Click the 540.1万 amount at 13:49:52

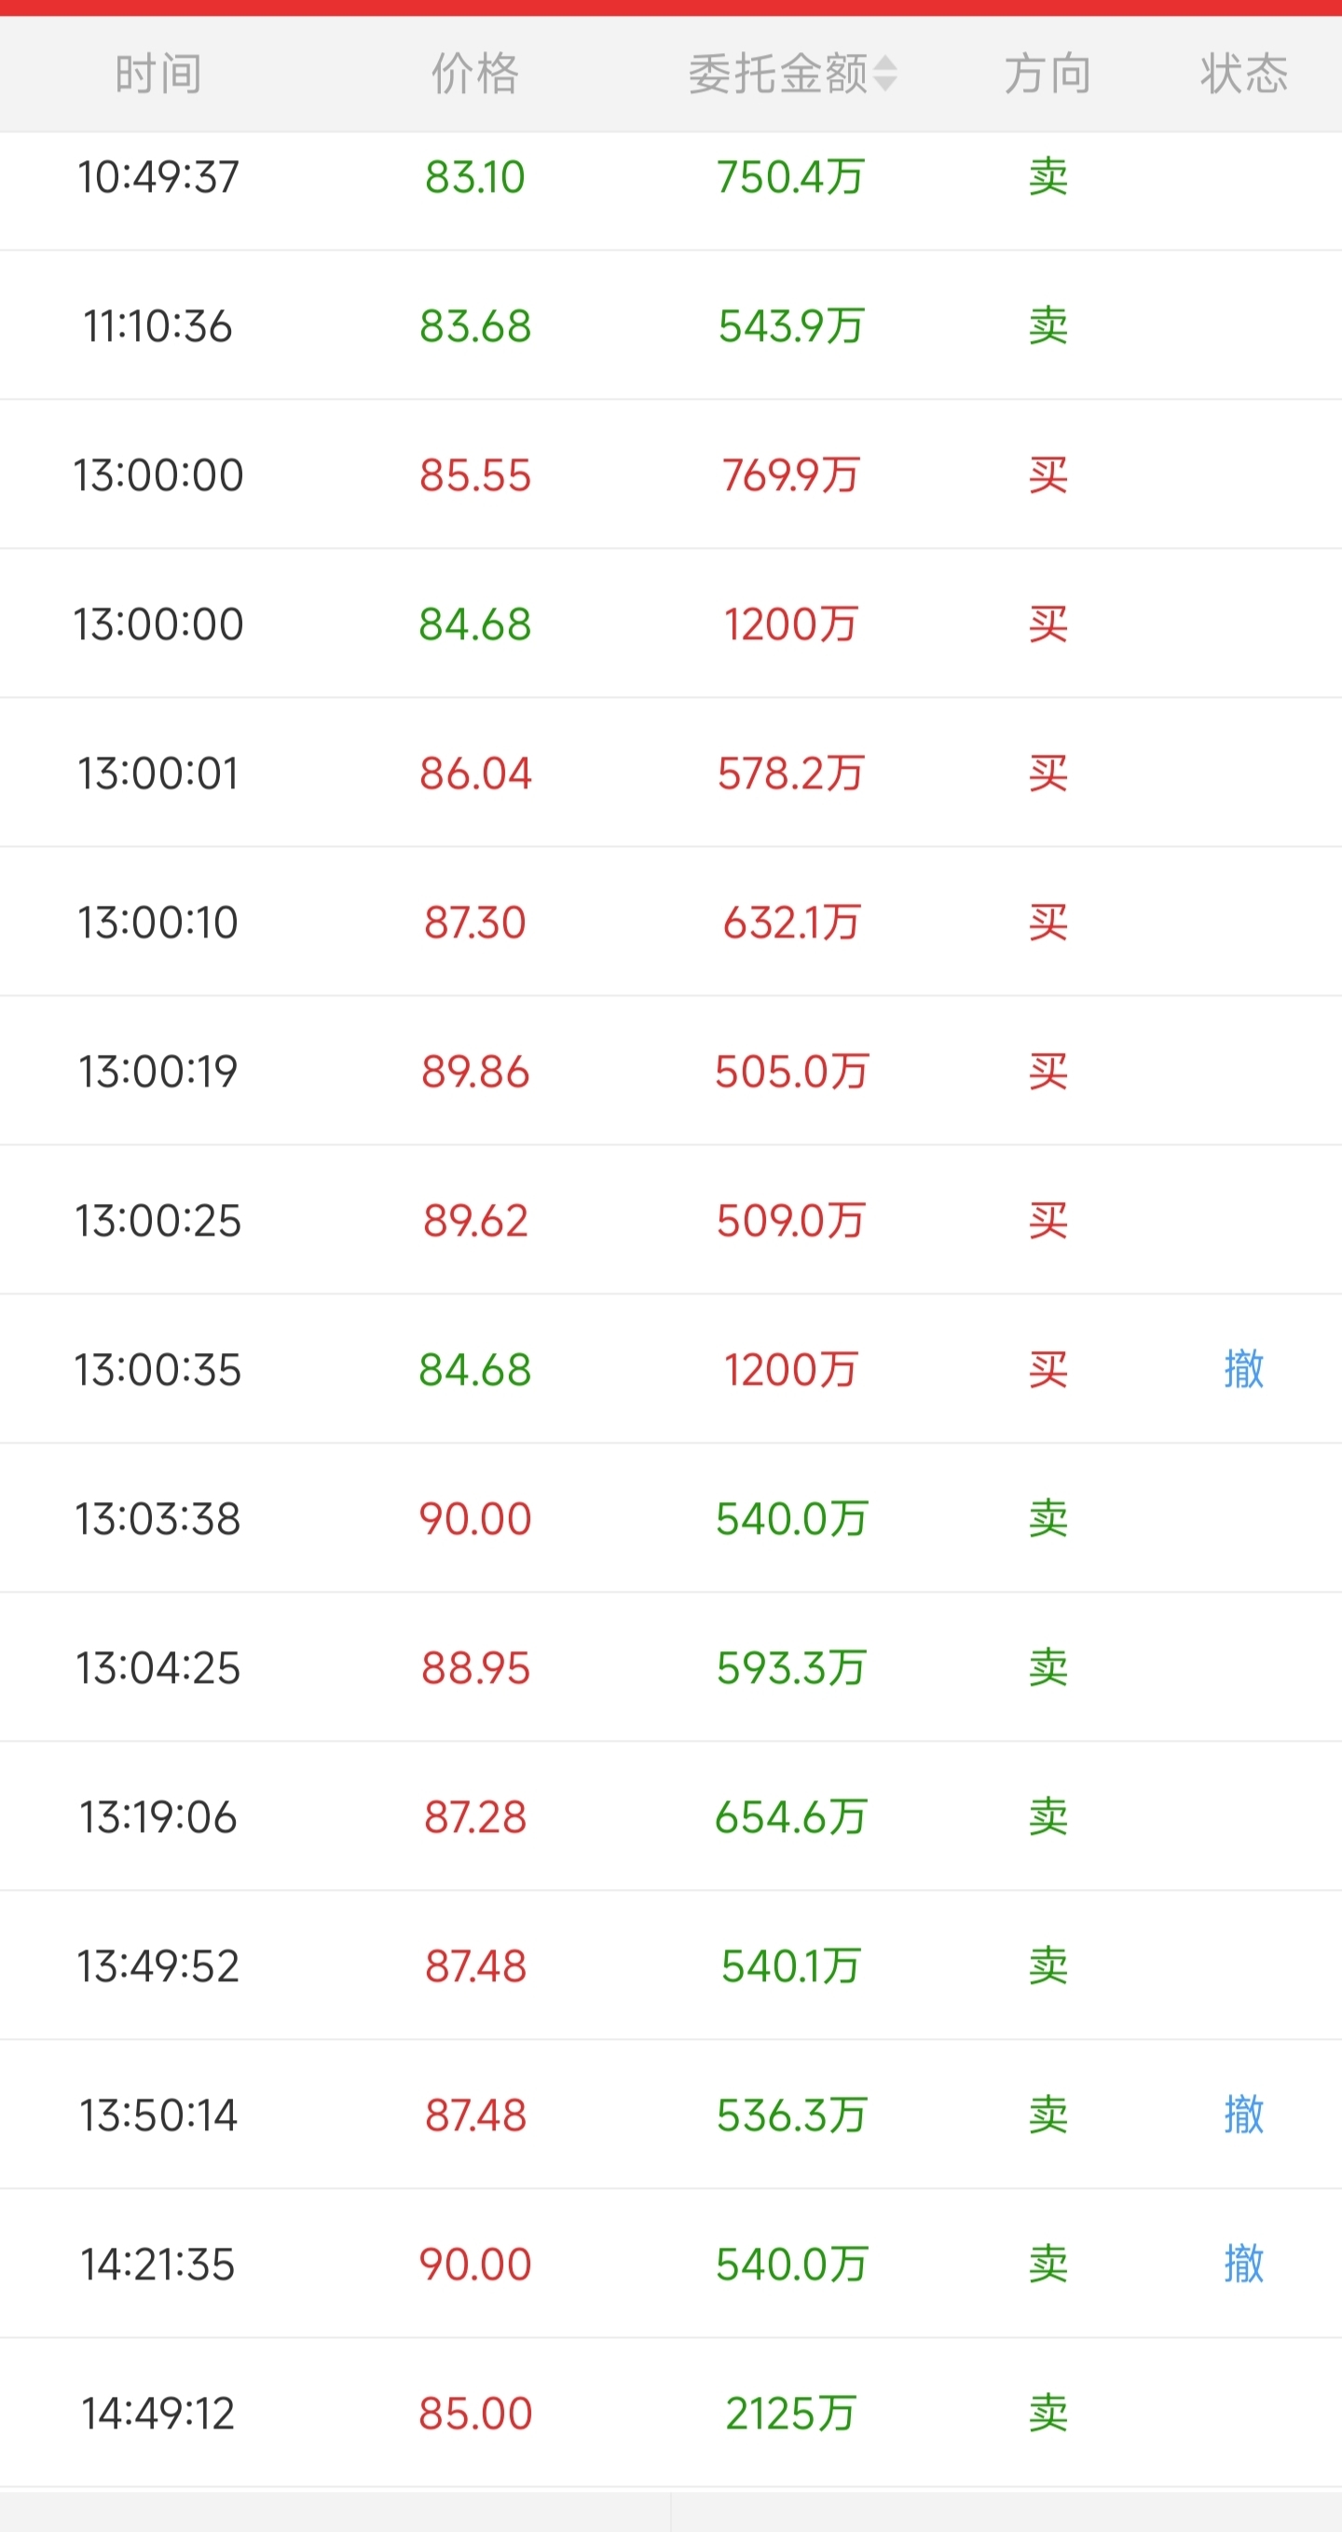coord(790,1965)
